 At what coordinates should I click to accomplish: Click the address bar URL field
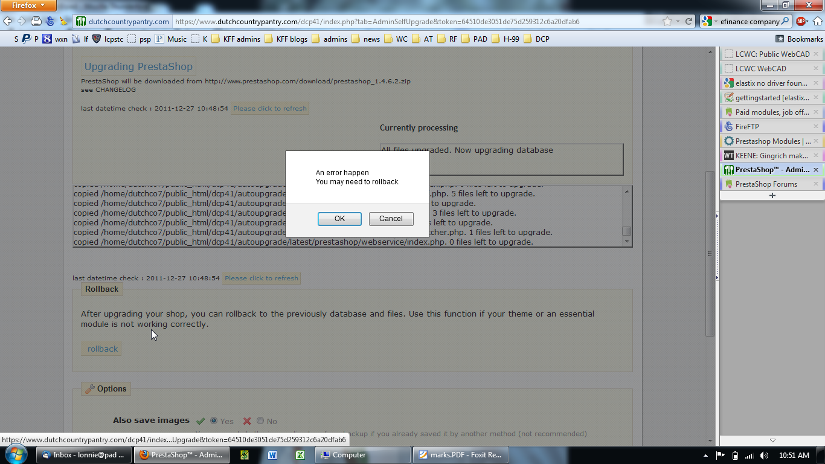[417, 21]
